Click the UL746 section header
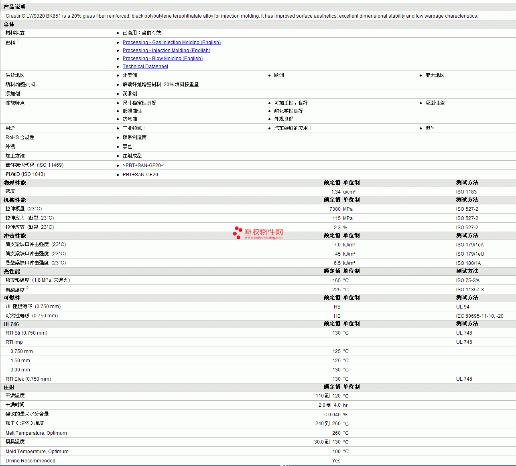The width and height of the screenshot is (516, 466). click(11, 324)
